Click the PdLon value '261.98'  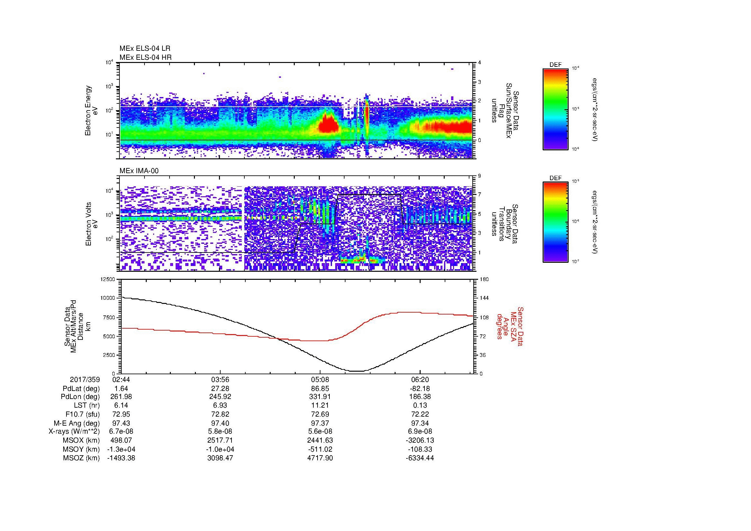tap(121, 397)
